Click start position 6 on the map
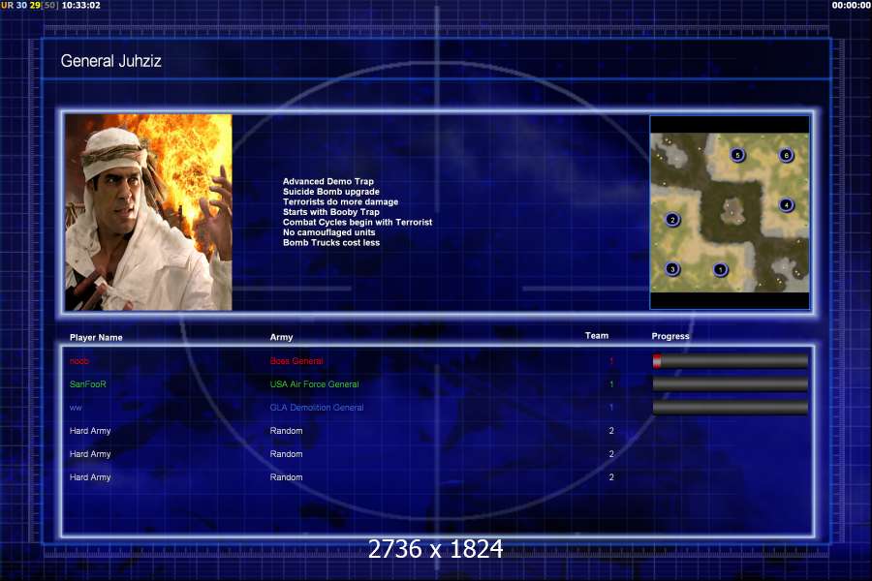This screenshot has height=581, width=872. pyautogui.click(x=787, y=155)
